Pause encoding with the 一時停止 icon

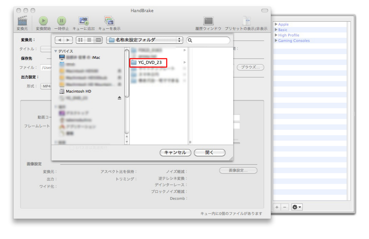coord(62,21)
